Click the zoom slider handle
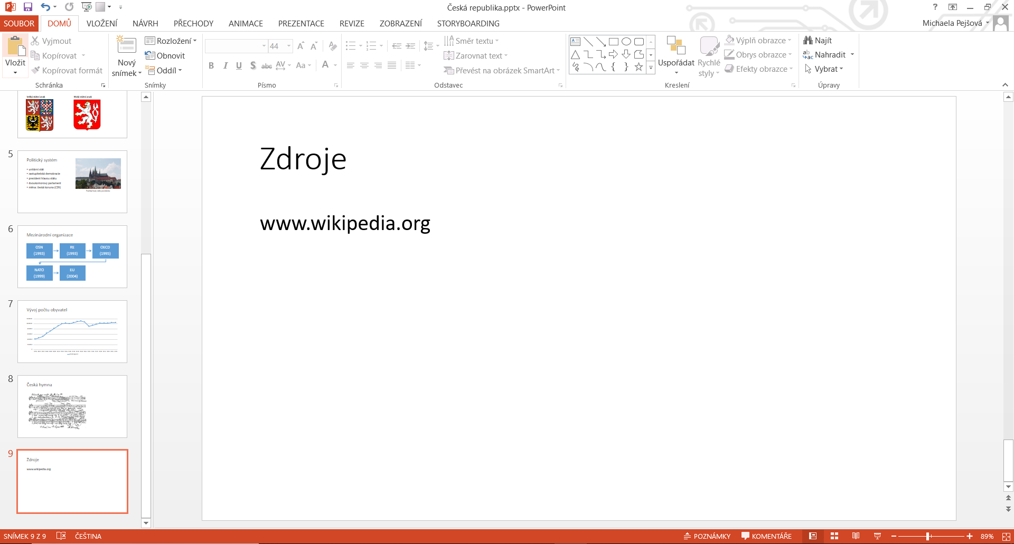 tap(928, 536)
